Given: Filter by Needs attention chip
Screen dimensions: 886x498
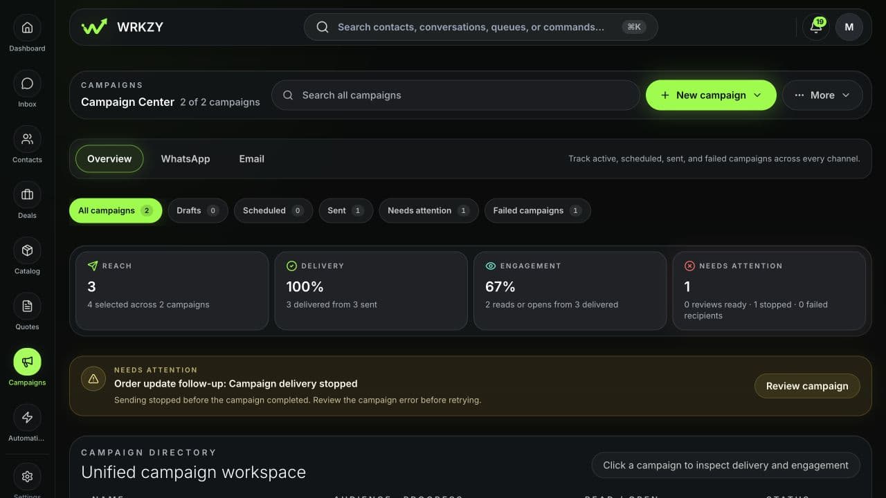Looking at the screenshot, I should point(428,211).
